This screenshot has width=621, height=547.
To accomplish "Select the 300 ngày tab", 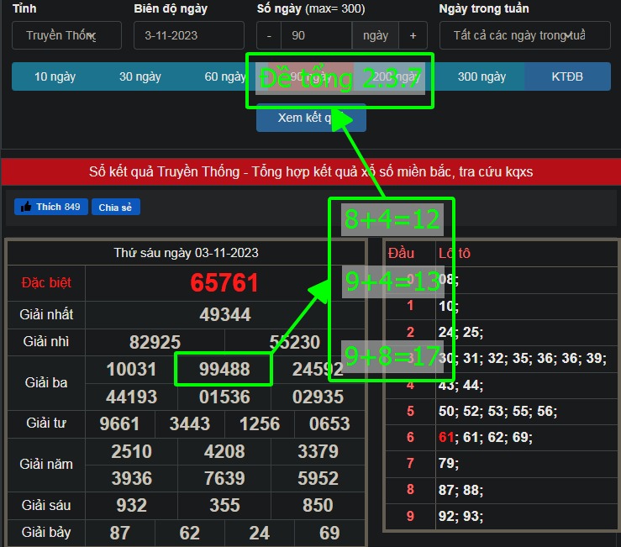I will pos(482,76).
